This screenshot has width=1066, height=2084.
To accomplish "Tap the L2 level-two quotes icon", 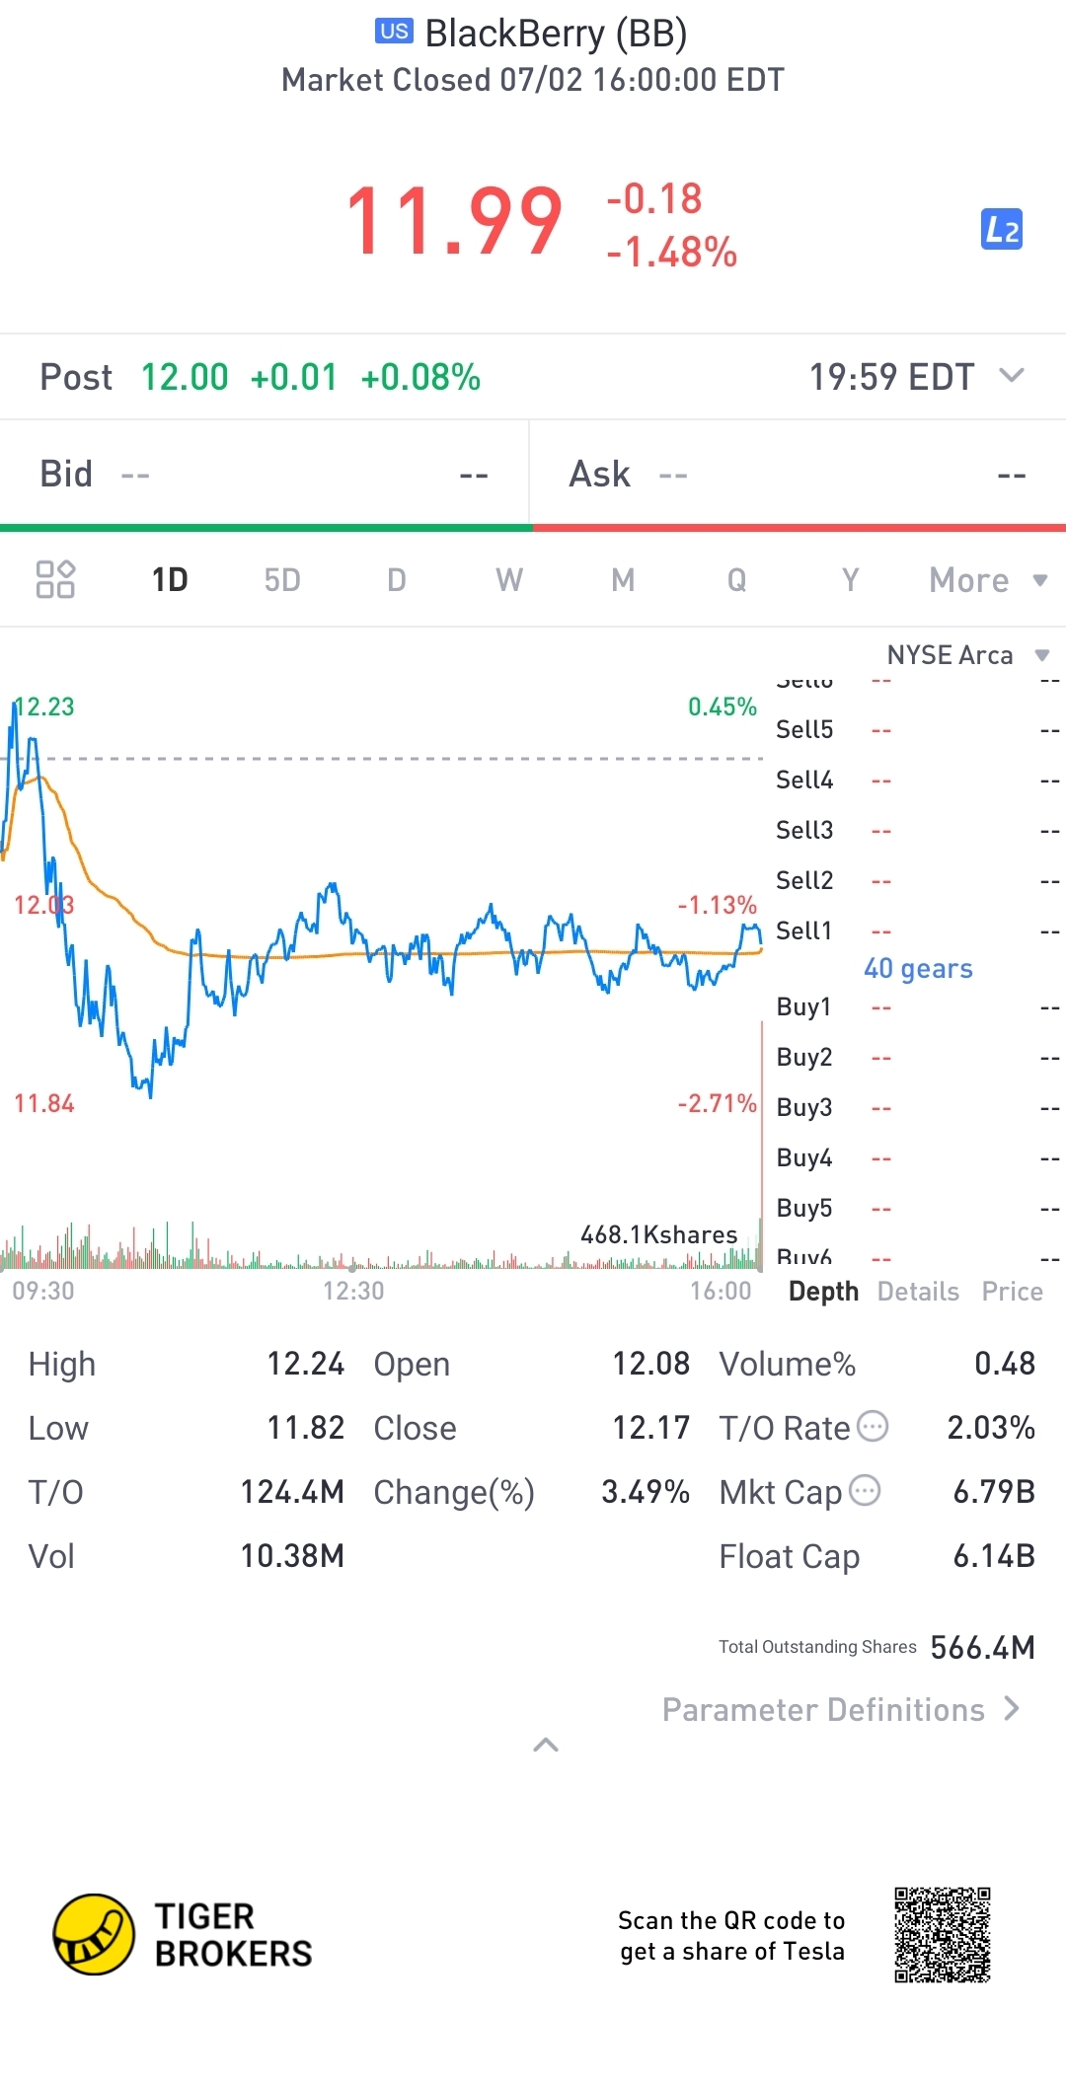I will click(x=1002, y=230).
